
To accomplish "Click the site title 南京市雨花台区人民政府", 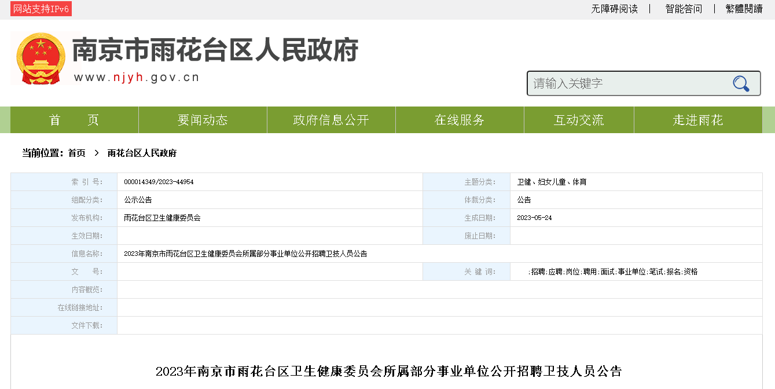I will pyautogui.click(x=215, y=51).
